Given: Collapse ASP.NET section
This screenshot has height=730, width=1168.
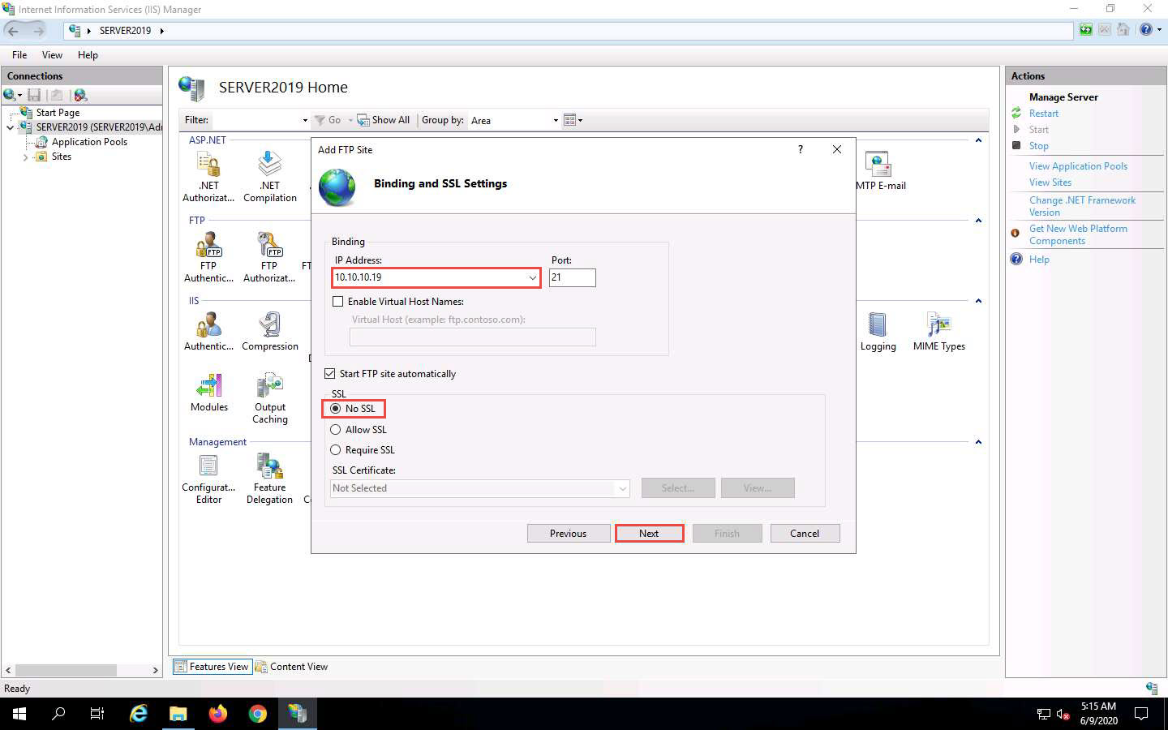Looking at the screenshot, I should pos(978,140).
